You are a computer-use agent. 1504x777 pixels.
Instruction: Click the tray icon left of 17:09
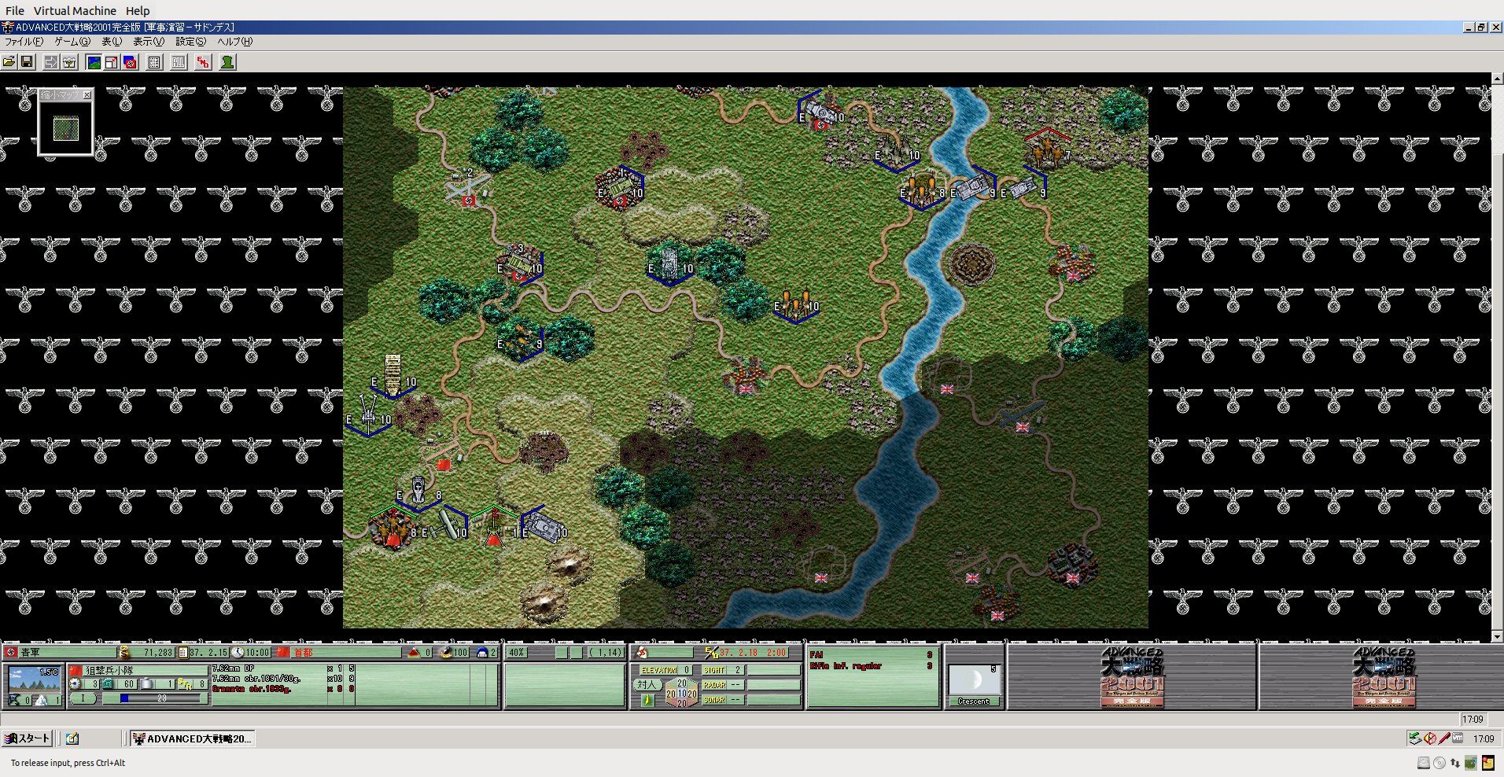click(x=1458, y=738)
